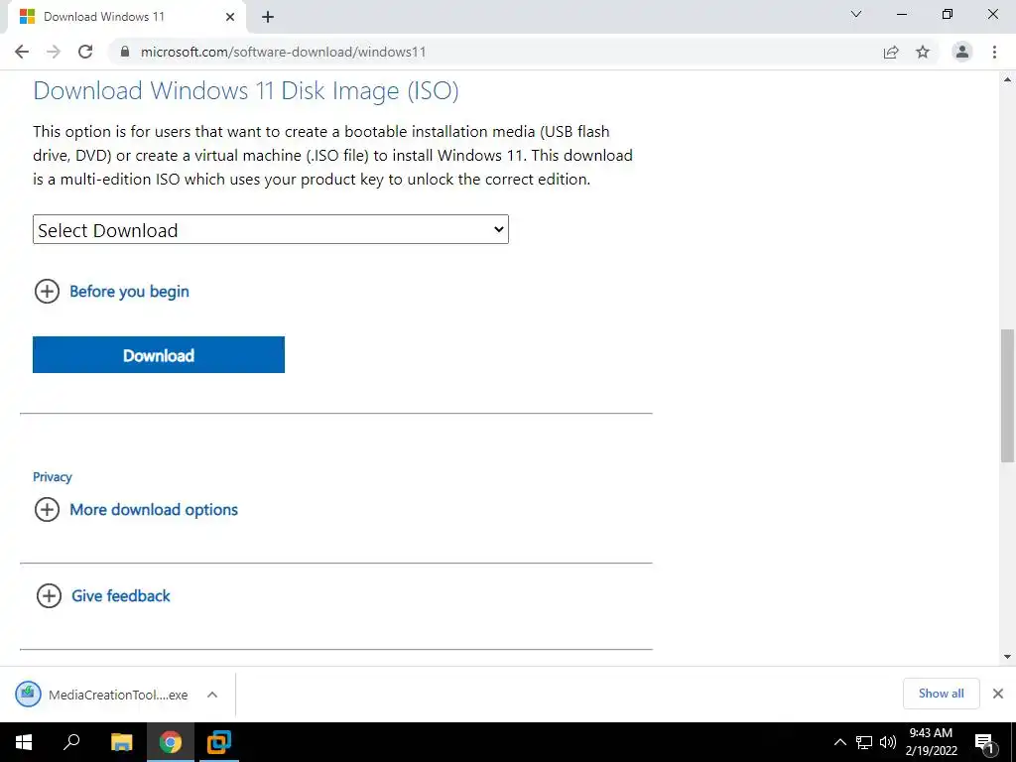Open the Chrome profile avatar
The image size is (1016, 762).
(x=961, y=52)
